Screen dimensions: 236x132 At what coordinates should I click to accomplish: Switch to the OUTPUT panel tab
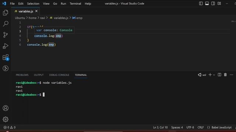coord(39,75)
